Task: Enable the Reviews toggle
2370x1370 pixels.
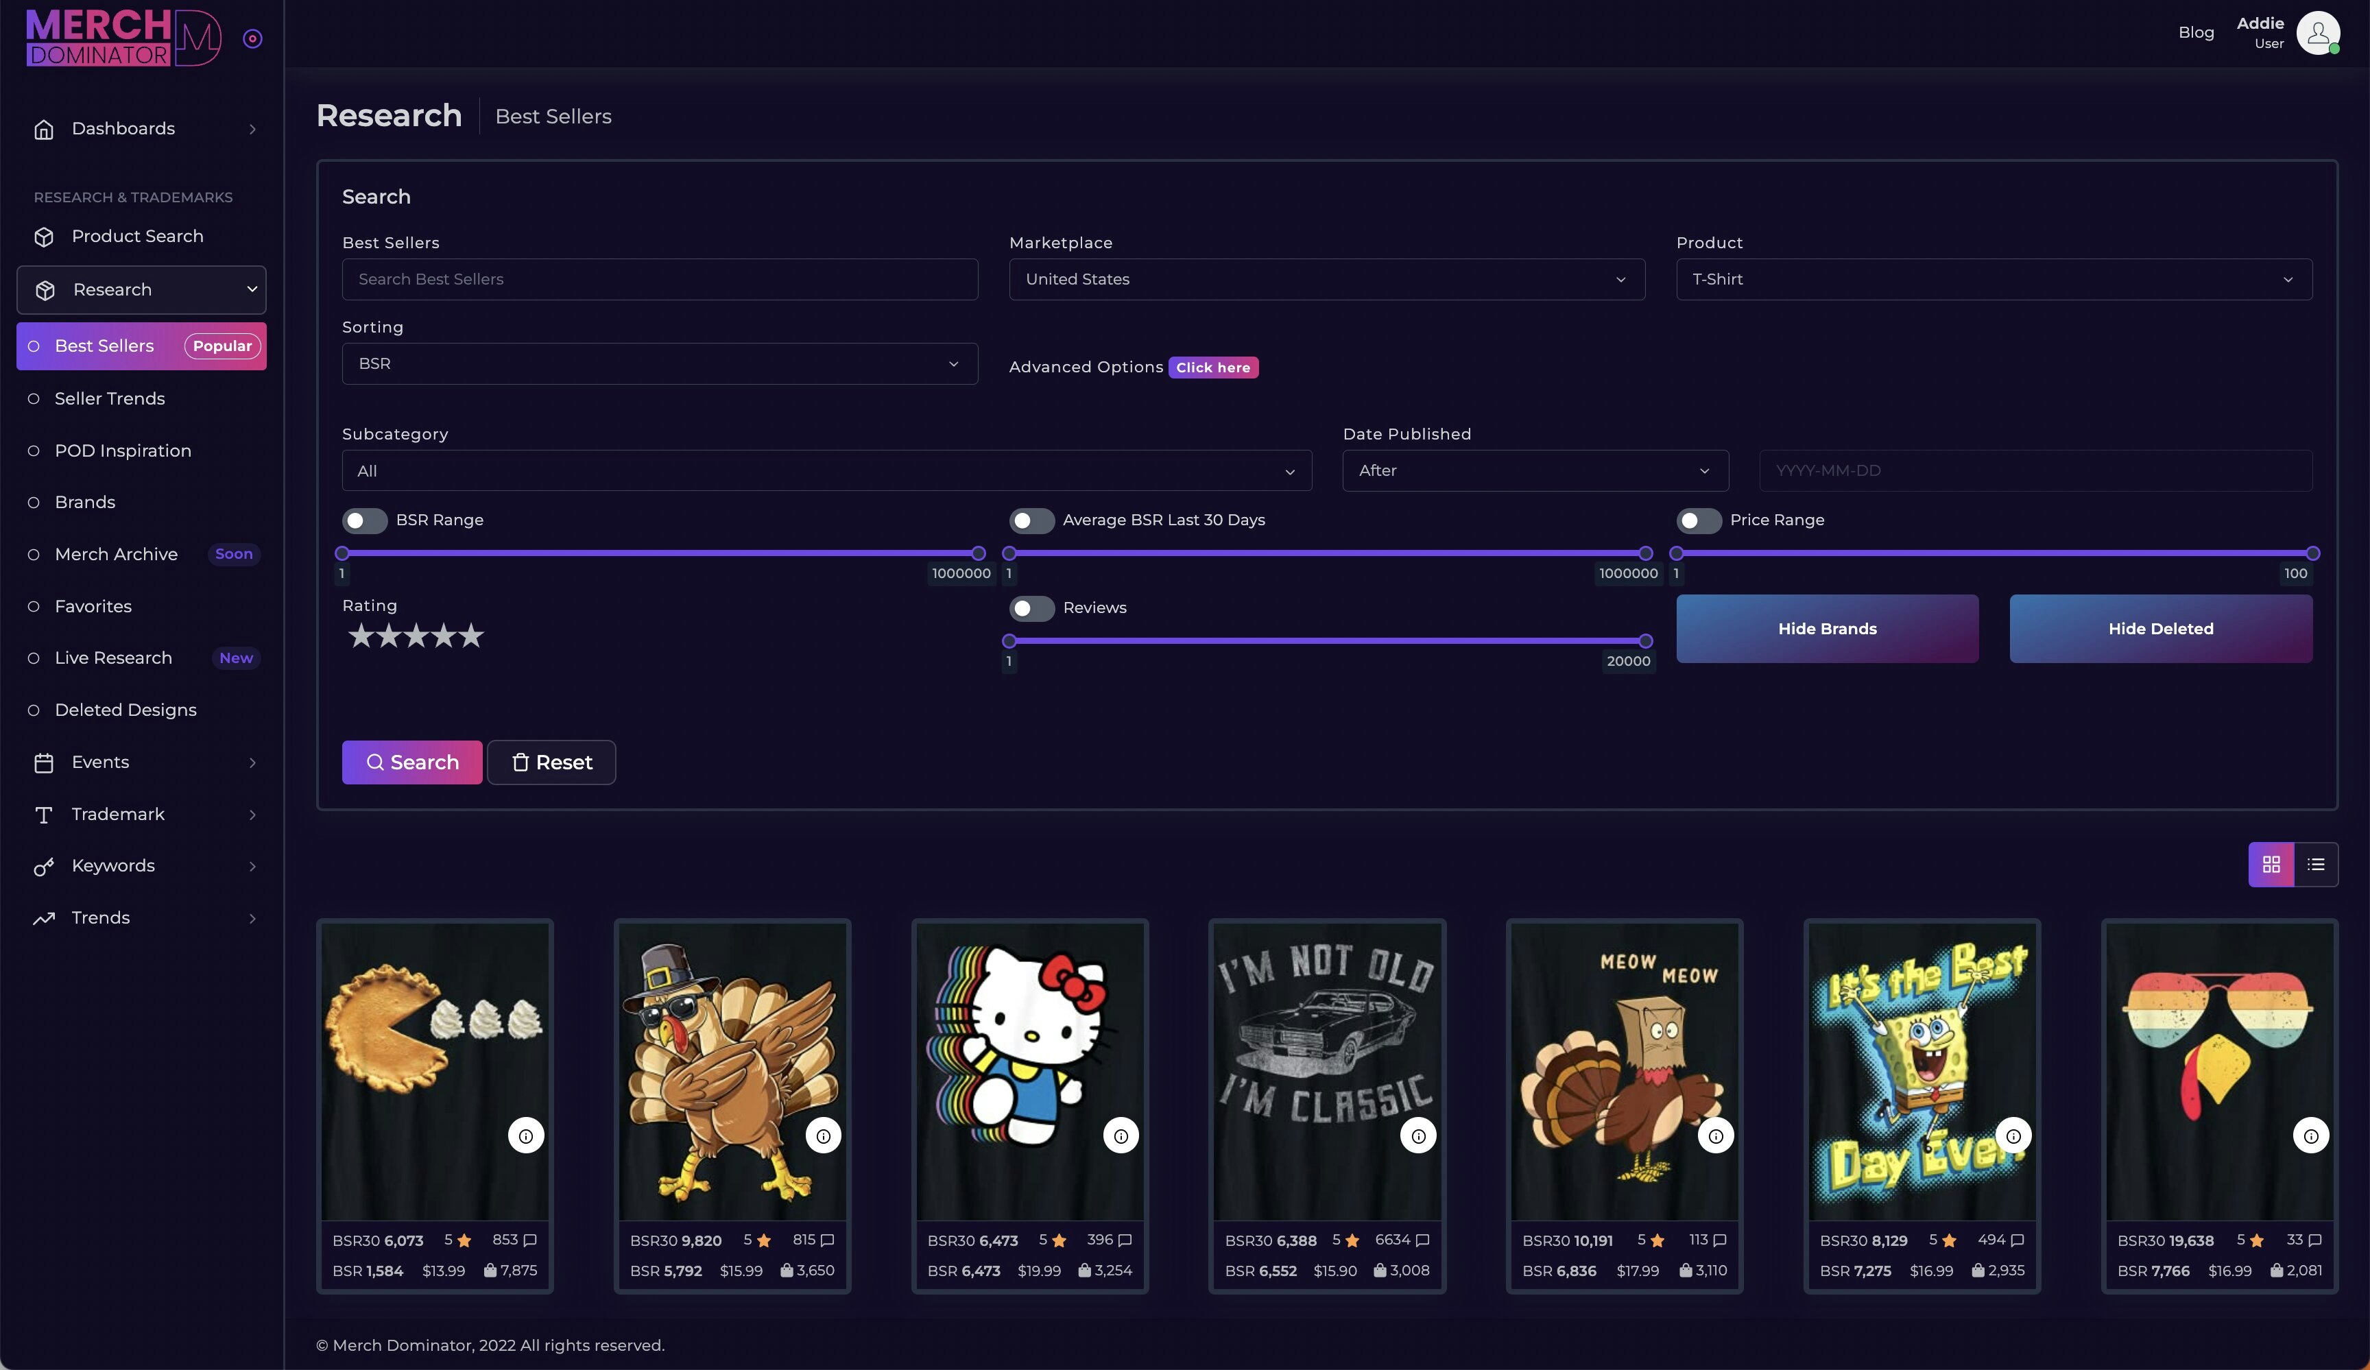Action: [1031, 608]
